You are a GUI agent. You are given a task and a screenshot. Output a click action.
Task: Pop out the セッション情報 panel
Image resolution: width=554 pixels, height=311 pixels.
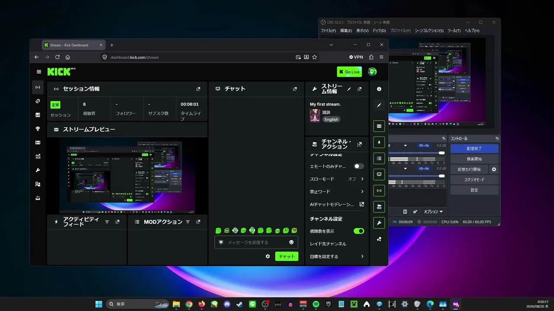tap(198, 89)
